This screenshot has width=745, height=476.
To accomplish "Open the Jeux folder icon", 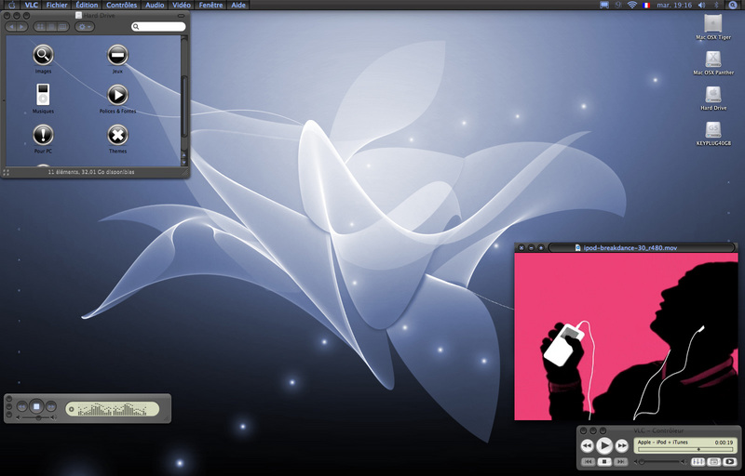I will [117, 55].
